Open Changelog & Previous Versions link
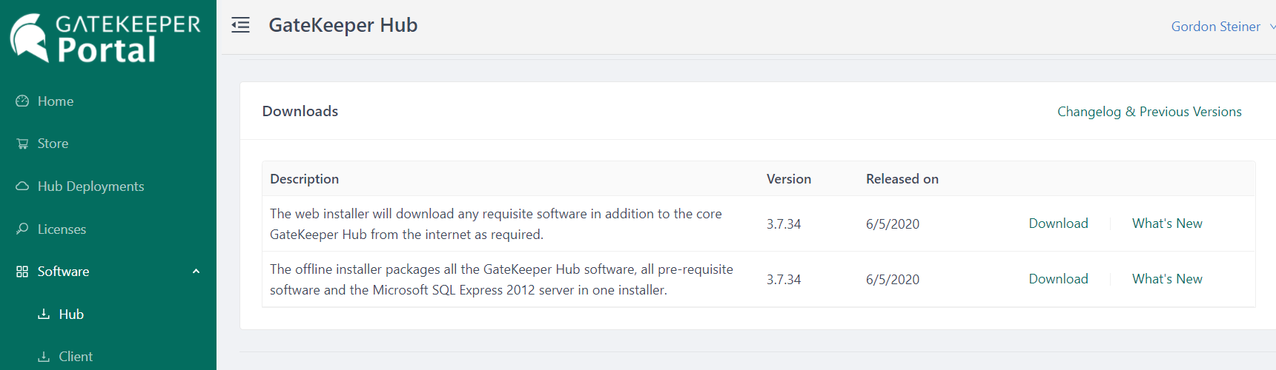 coord(1149,112)
